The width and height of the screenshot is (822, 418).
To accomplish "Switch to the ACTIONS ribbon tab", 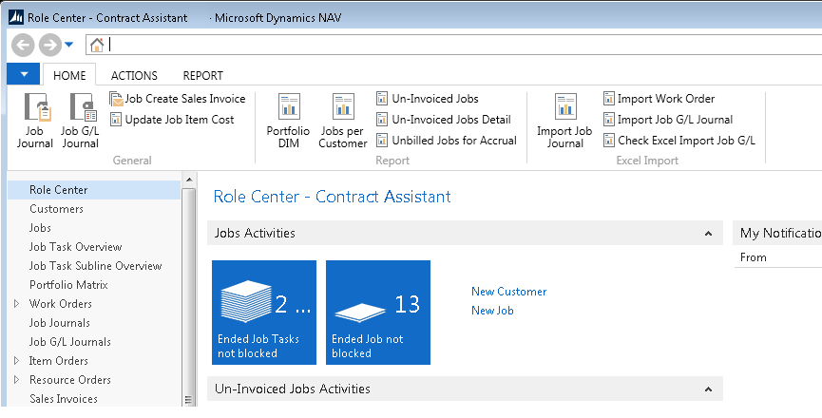I will [x=134, y=76].
